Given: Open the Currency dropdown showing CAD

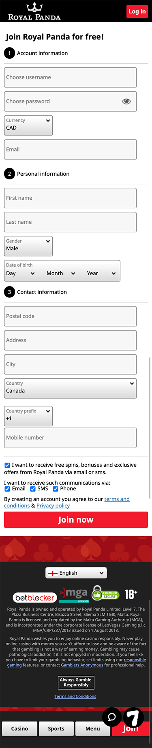Looking at the screenshot, I should coord(28,126).
